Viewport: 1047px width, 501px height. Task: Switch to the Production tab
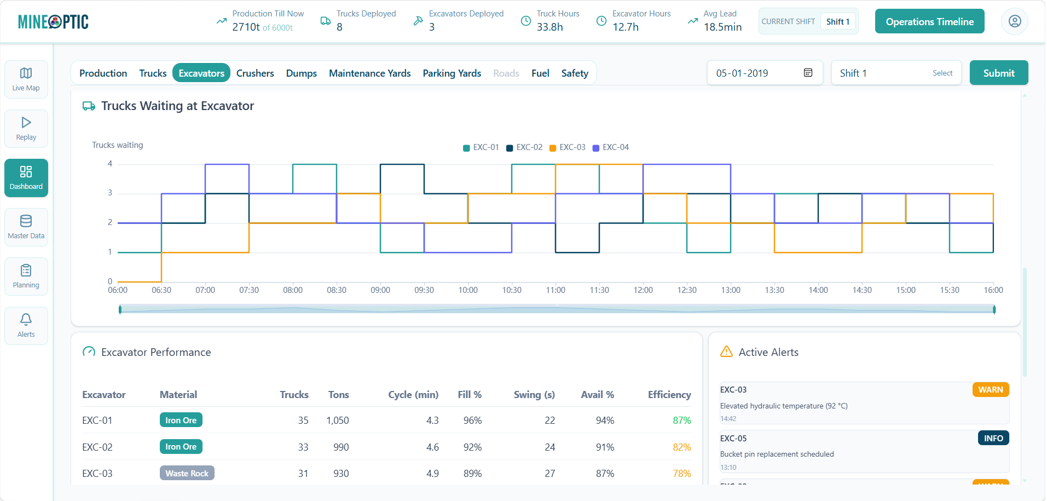click(x=103, y=73)
